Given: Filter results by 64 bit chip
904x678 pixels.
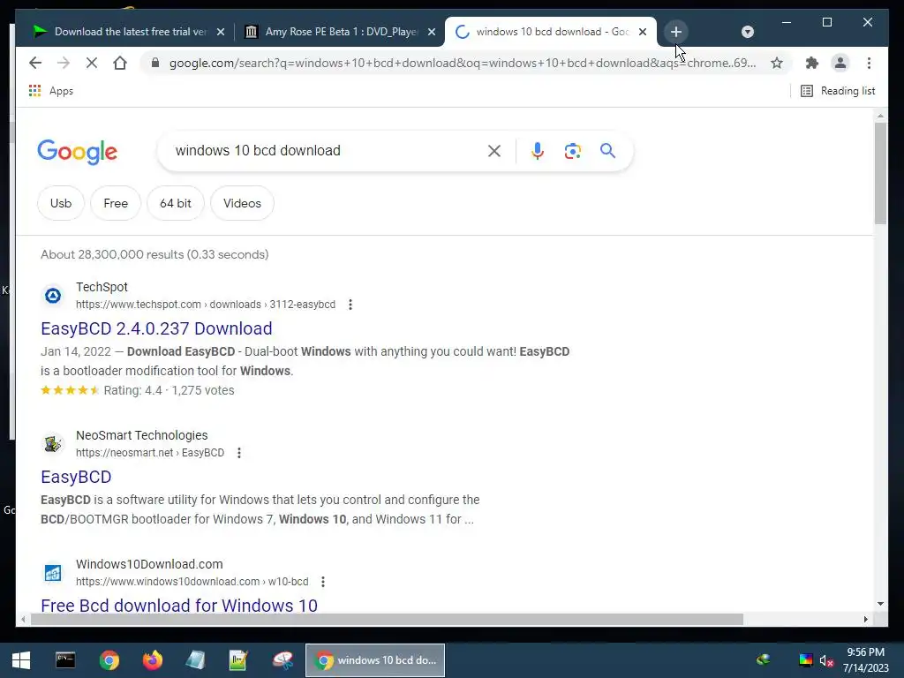Looking at the screenshot, I should pyautogui.click(x=176, y=203).
